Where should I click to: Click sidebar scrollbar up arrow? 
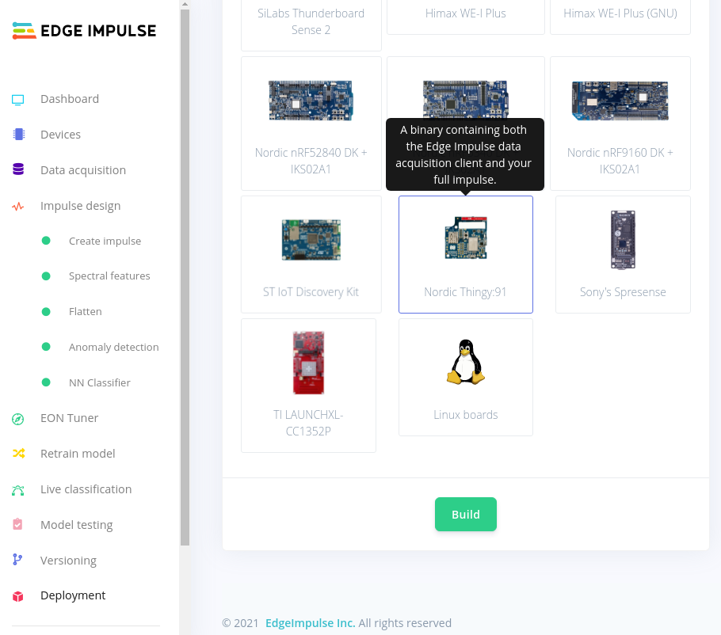(185, 4)
